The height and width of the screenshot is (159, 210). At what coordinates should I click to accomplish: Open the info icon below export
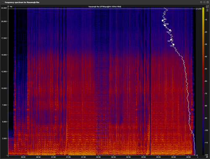[207, 10]
